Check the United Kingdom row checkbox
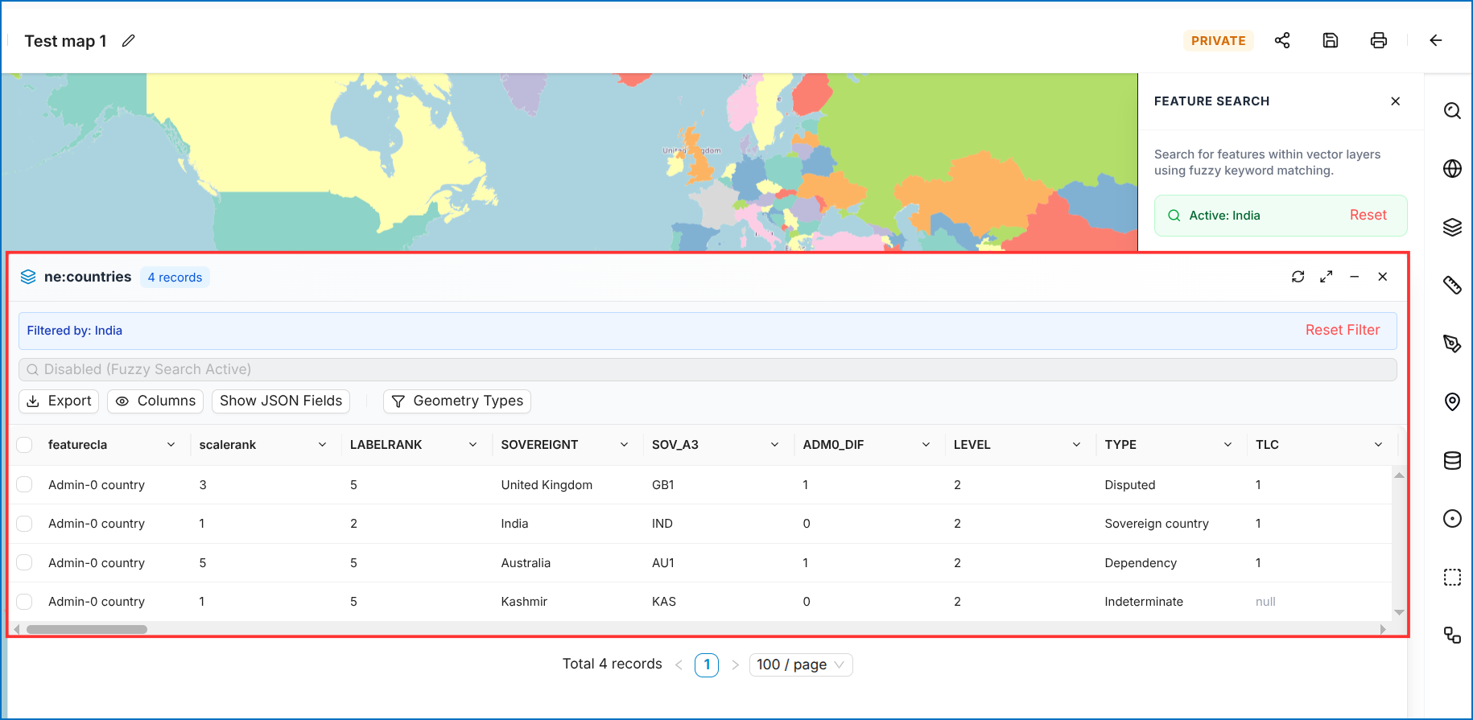1473x720 pixels. click(24, 484)
